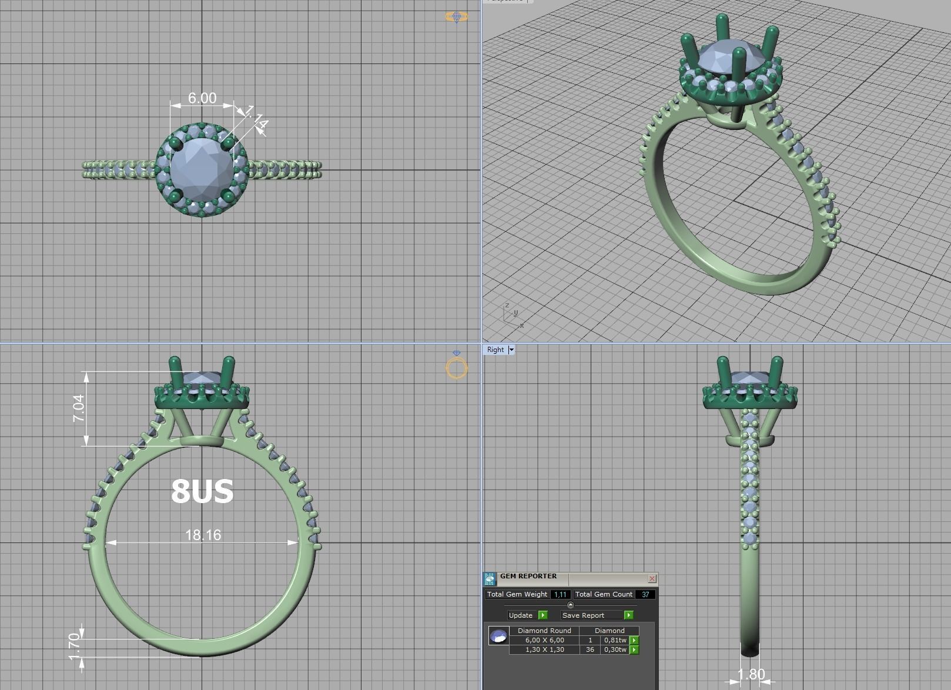Close the Gem Reporter panel
Viewport: 951px width, 690px height.
click(x=652, y=578)
